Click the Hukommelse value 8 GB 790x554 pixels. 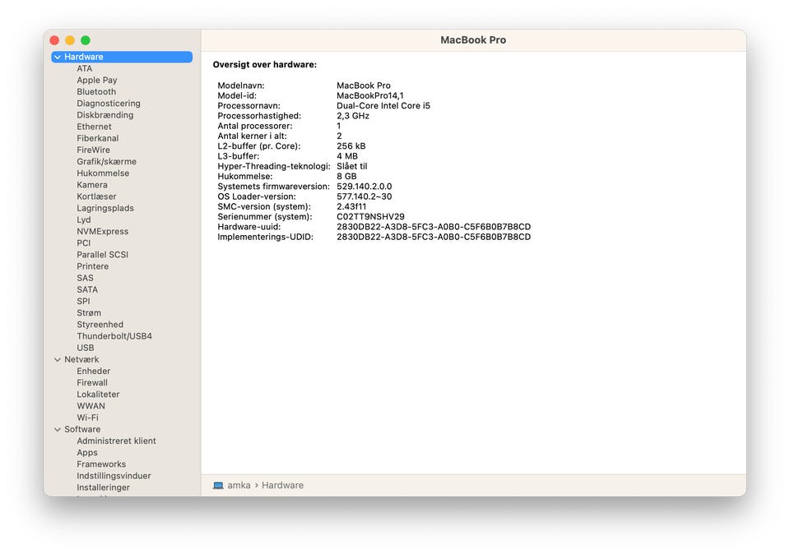(346, 177)
